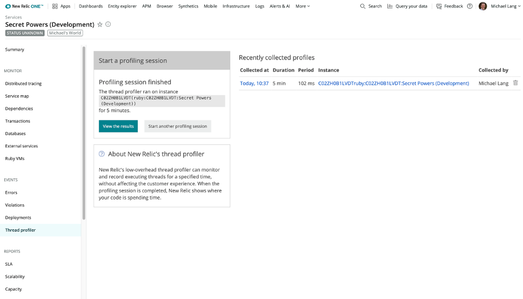The image size is (523, 299).
Task: Open the service info icon beside the title
Action: coord(108,24)
